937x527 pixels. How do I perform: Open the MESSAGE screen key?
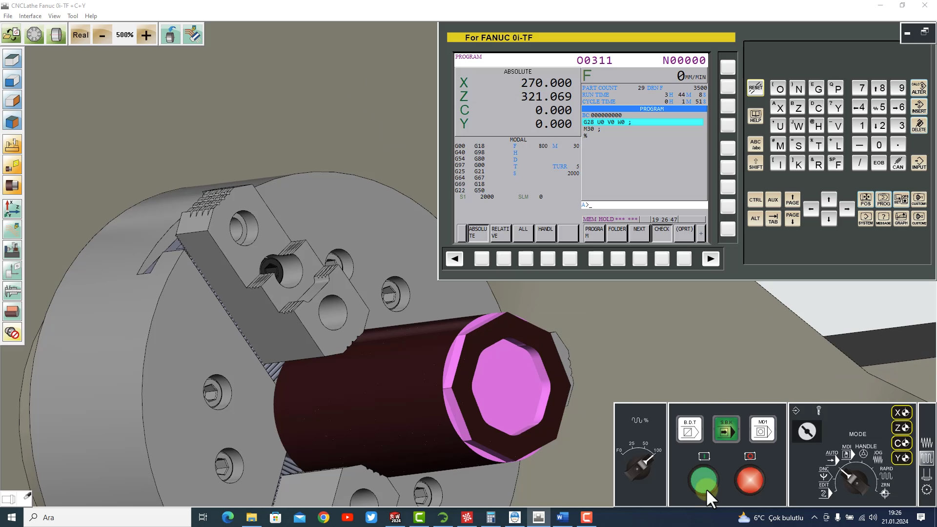pyautogui.click(x=883, y=218)
